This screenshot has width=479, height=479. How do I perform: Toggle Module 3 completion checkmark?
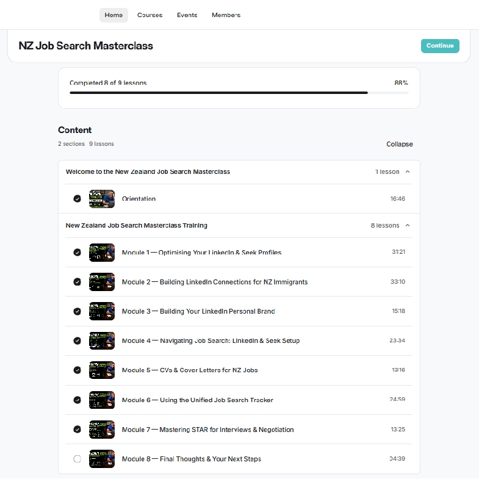pyautogui.click(x=77, y=311)
